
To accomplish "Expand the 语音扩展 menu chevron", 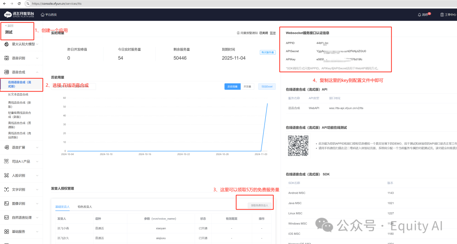I will coord(37,147).
